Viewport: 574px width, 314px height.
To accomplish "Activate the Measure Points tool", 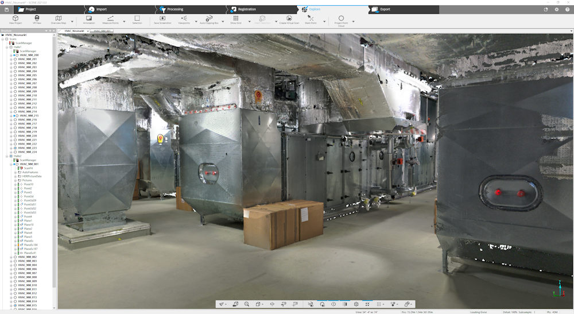I will (x=110, y=19).
